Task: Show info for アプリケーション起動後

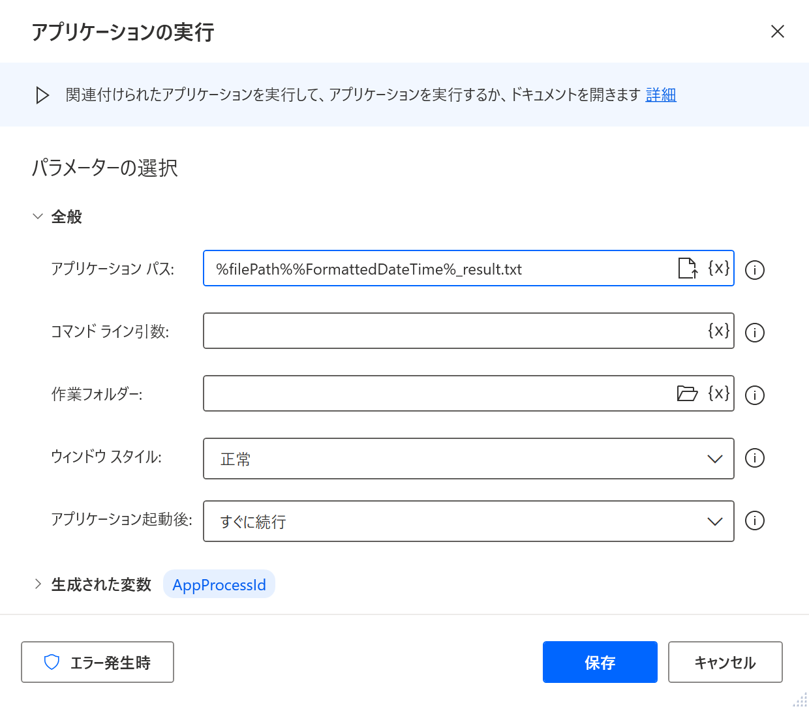Action: click(x=755, y=520)
